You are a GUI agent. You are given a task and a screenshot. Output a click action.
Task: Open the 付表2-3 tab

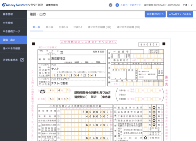click(x=78, y=27)
